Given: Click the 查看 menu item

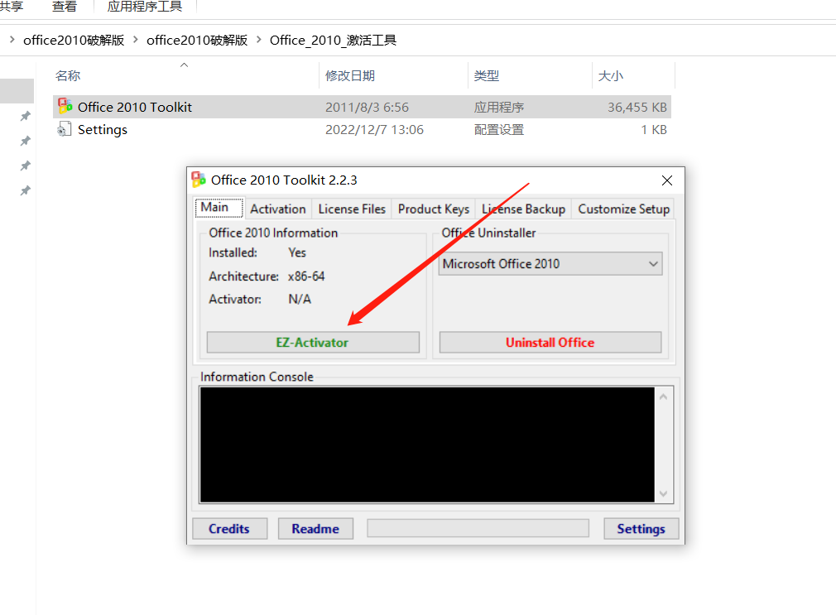Looking at the screenshot, I should coord(65,7).
